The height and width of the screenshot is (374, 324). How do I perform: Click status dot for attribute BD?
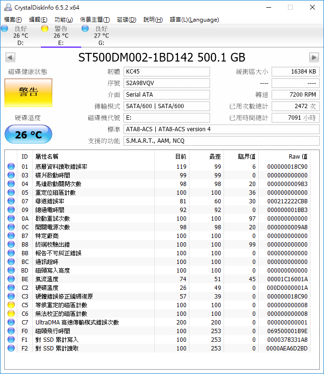pos(11,270)
